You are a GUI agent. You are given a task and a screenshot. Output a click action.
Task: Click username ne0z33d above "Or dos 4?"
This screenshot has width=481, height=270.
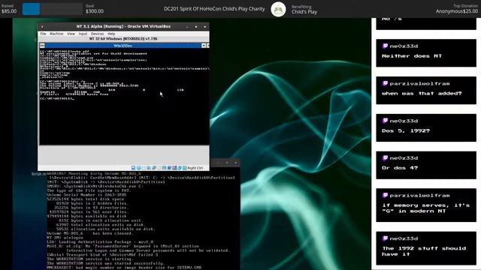click(x=404, y=158)
